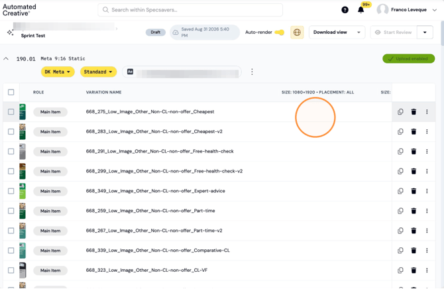Open the Franco Leveque account menu
444x289 pixels.
pyautogui.click(x=435, y=10)
